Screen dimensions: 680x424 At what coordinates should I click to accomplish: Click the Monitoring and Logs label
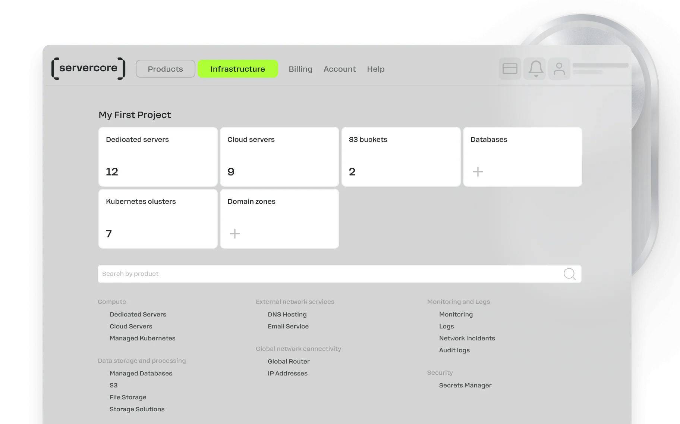pyautogui.click(x=459, y=302)
